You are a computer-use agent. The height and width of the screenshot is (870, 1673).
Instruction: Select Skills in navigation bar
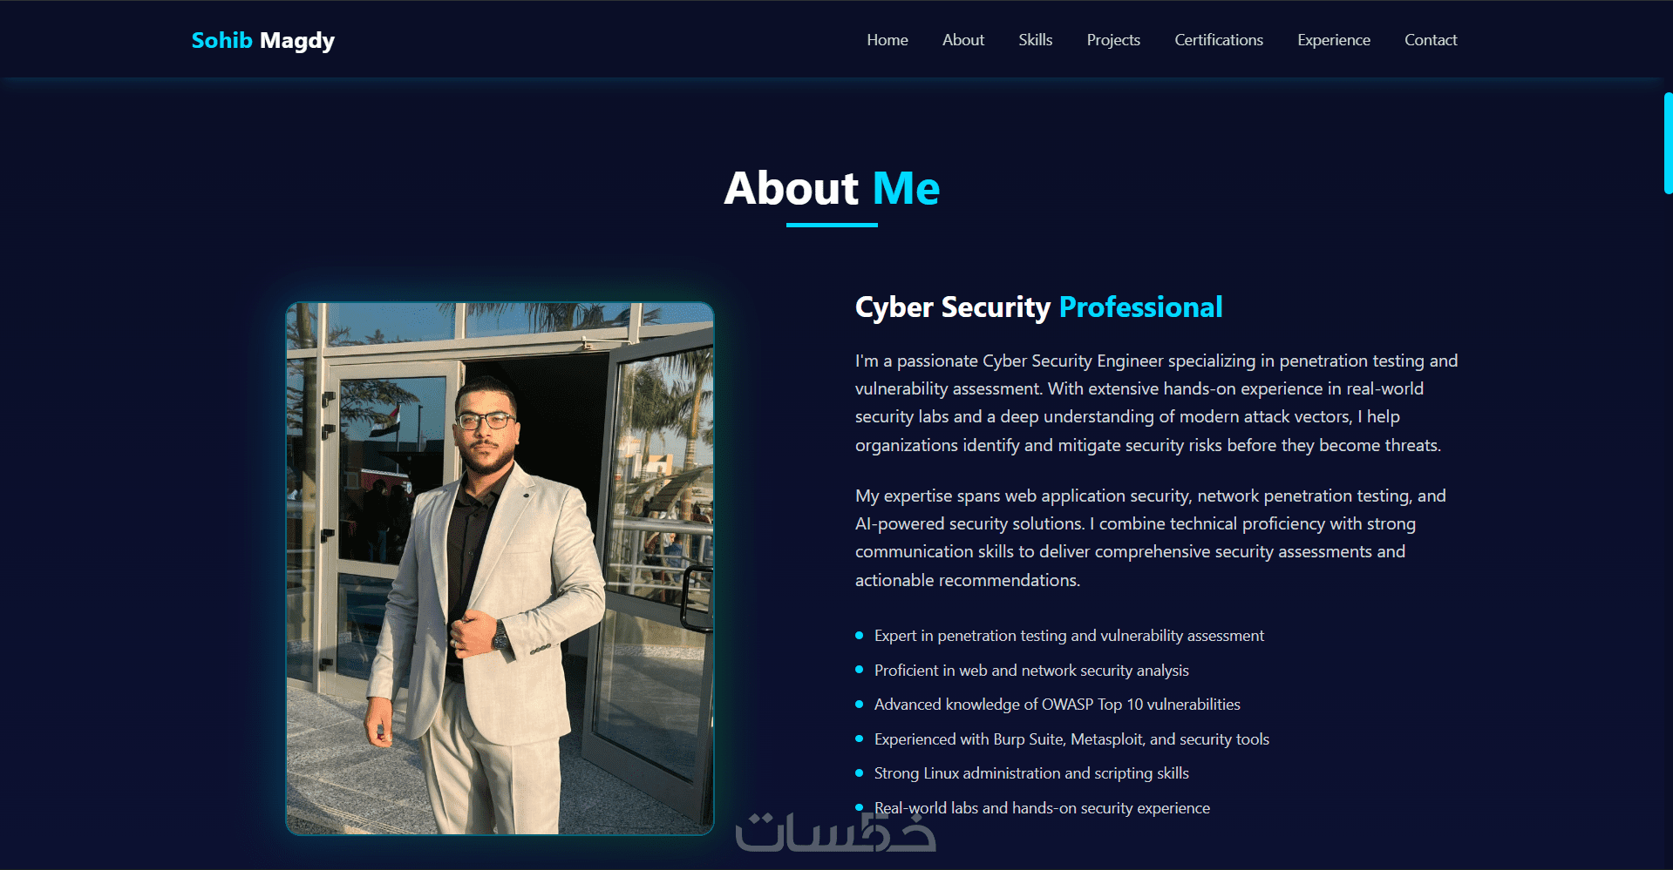[x=1035, y=40]
